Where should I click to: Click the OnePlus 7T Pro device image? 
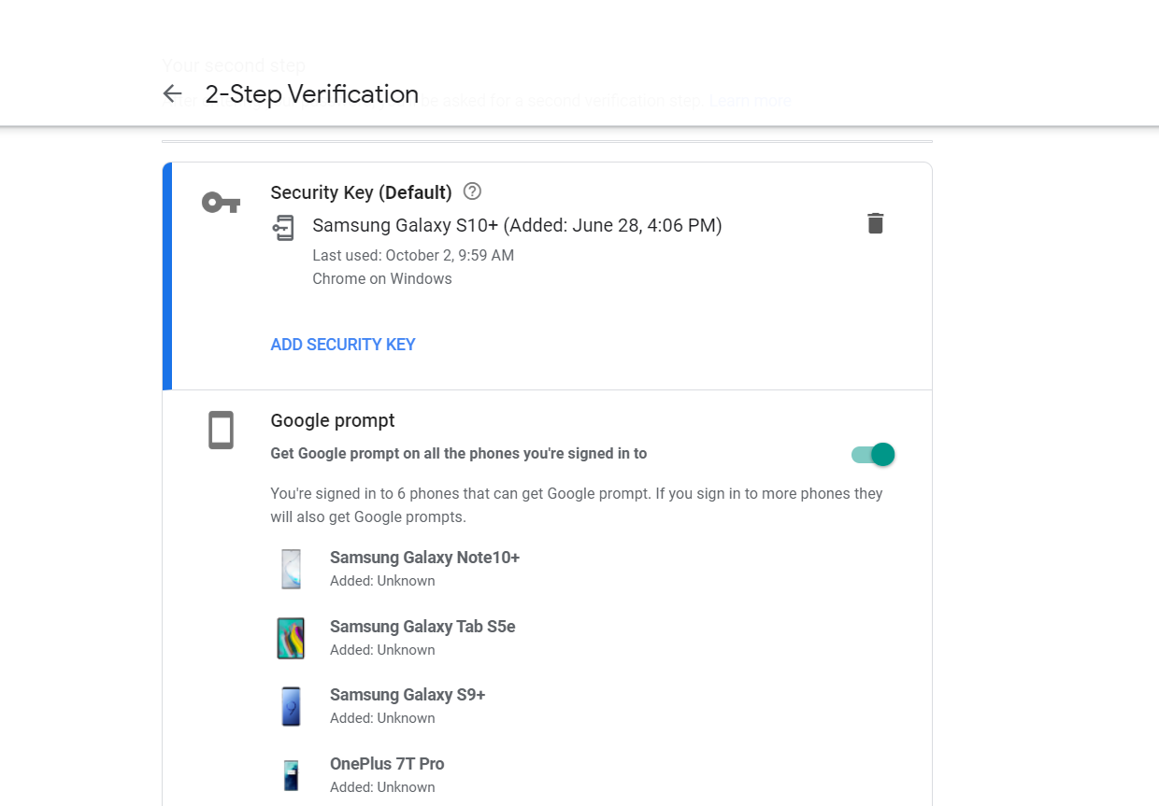(x=292, y=775)
